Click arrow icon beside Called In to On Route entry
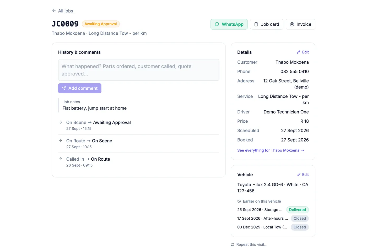The width and height of the screenshot is (367, 250). click(x=61, y=159)
